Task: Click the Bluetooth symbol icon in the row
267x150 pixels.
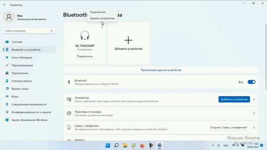Action: 69,82
